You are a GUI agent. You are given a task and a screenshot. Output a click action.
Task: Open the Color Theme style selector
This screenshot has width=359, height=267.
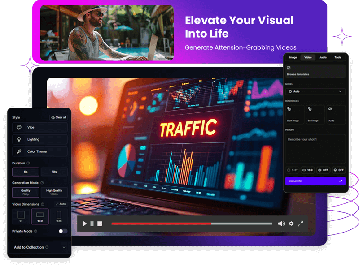39,151
